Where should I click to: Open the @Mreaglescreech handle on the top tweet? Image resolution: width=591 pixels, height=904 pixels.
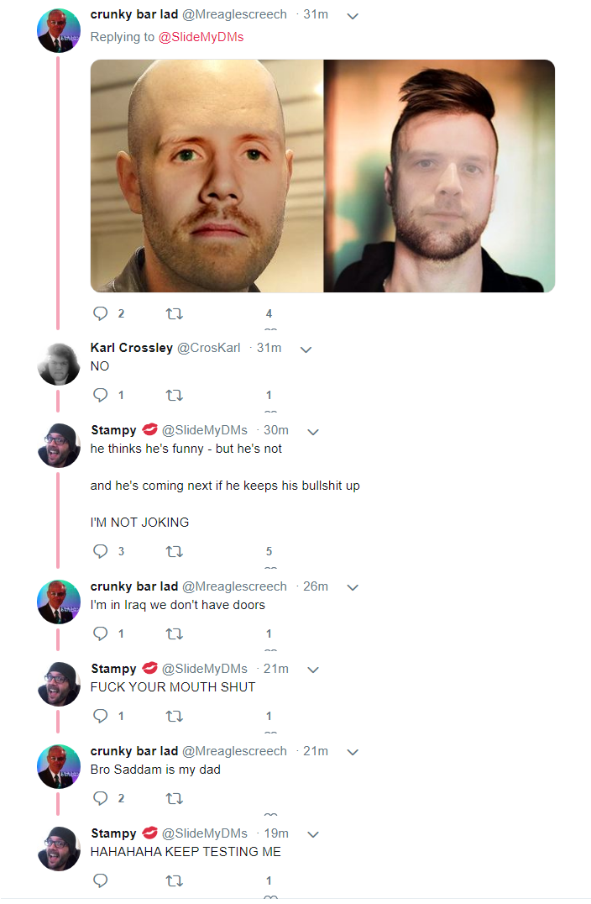[234, 14]
